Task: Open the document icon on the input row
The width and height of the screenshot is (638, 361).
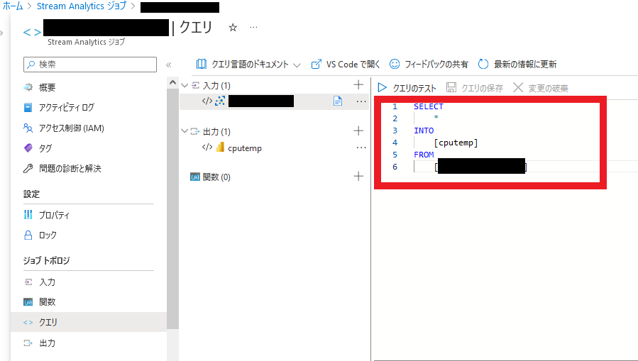Action: tap(338, 101)
